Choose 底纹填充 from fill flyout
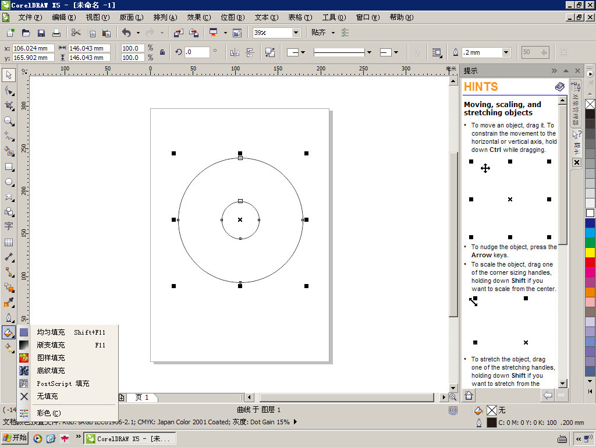The image size is (596, 447). coord(68,371)
